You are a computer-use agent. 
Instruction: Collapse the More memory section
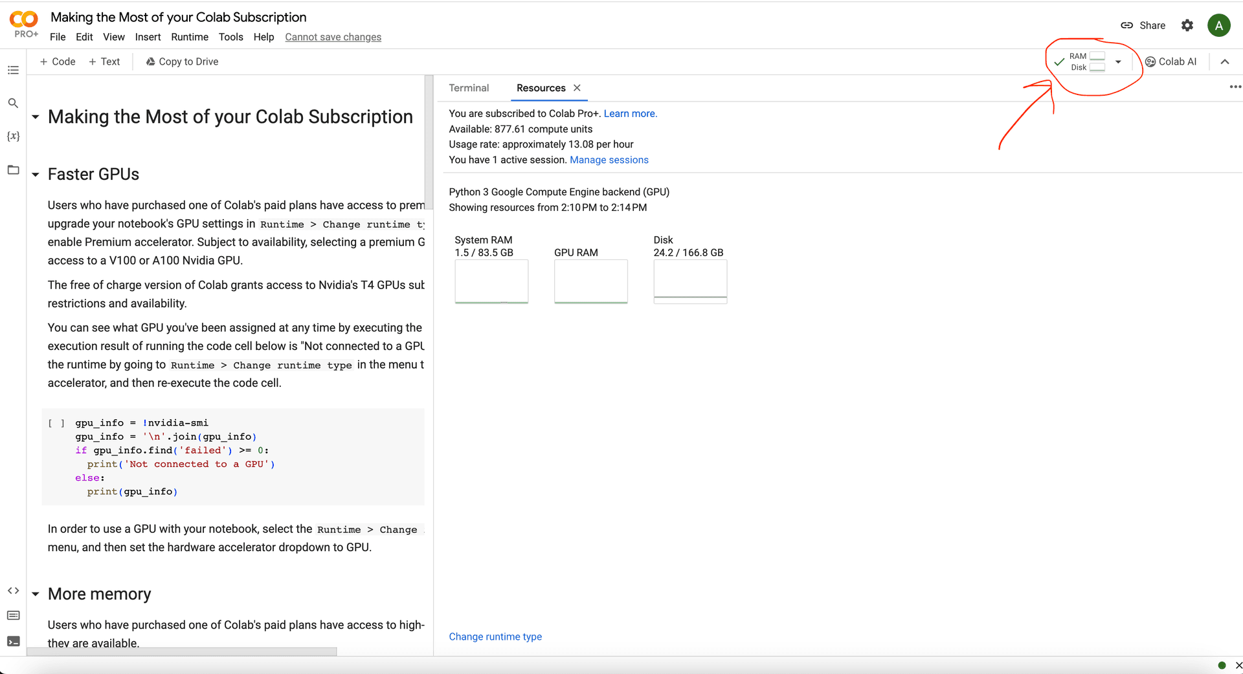tap(36, 594)
